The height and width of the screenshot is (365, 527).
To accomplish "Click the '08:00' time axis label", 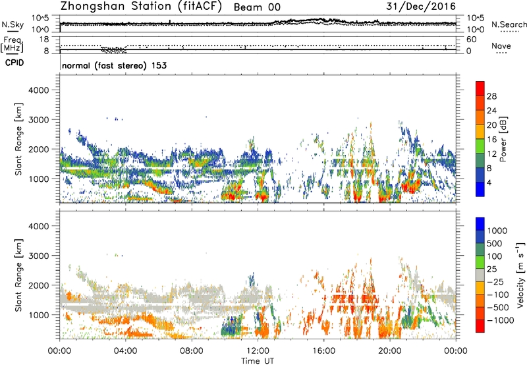I will click(192, 351).
